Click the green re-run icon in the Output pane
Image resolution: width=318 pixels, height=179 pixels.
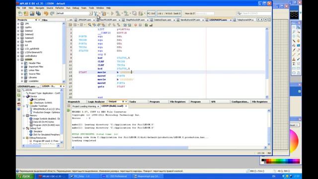[69, 110]
